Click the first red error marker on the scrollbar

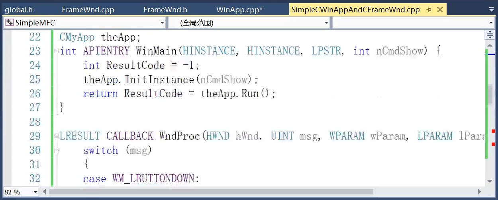click(x=493, y=131)
